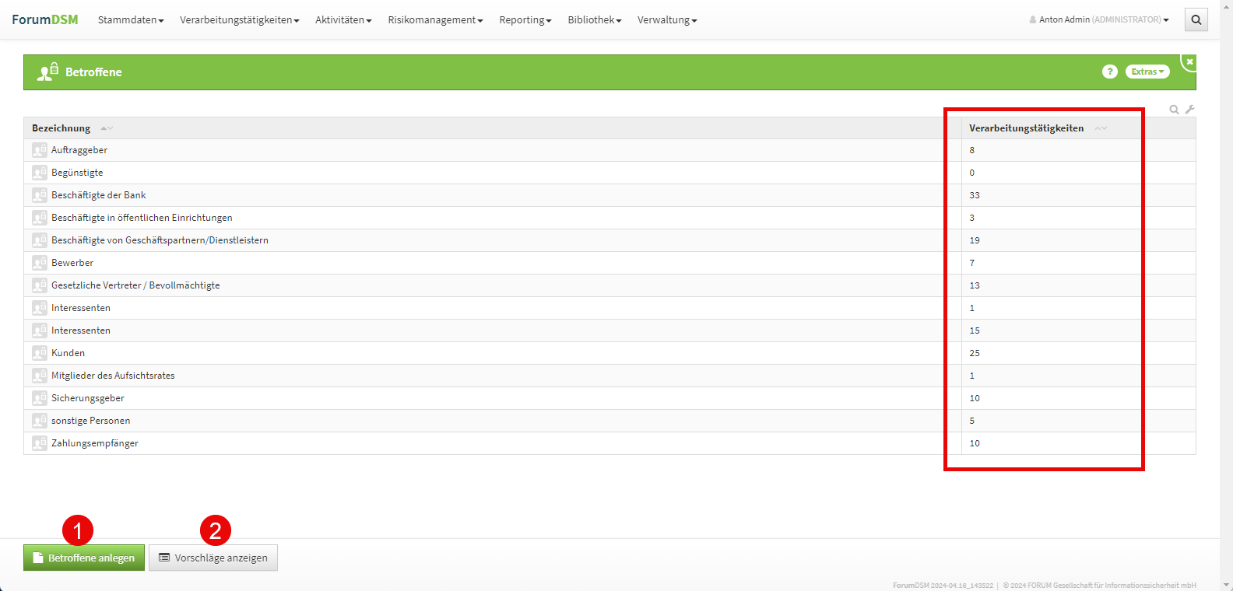The height and width of the screenshot is (591, 1233).
Task: Click the scrollbar down arrow
Action: (1227, 585)
